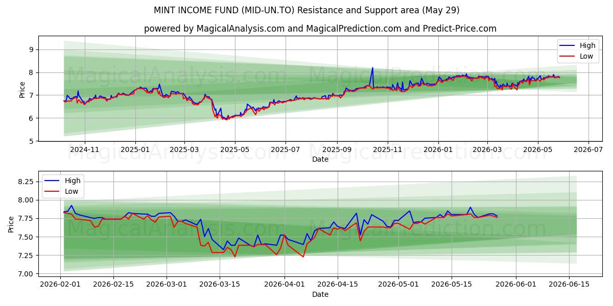This screenshot has width=613, height=306.
Task: Click the '9' y-axis tick in top chart
Action: [31, 49]
